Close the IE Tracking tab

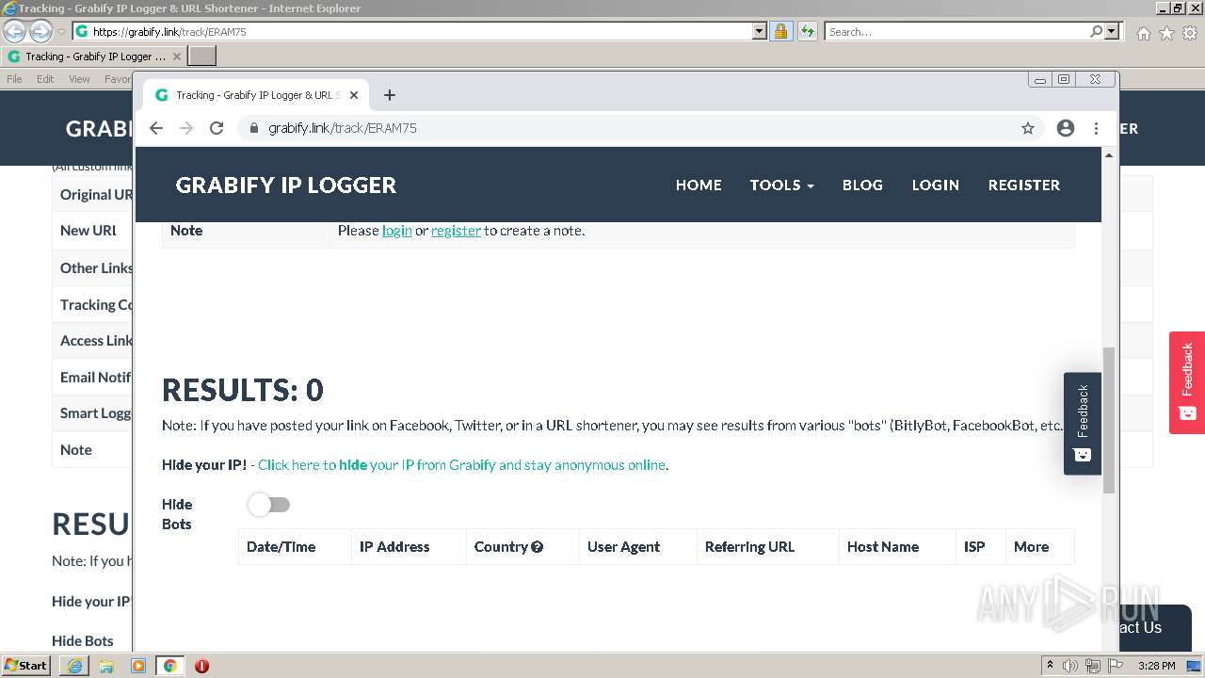[177, 56]
